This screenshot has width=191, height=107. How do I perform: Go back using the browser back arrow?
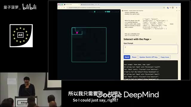click(x=59, y=7)
